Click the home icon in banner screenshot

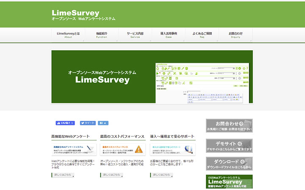pyautogui.click(x=158, y=68)
